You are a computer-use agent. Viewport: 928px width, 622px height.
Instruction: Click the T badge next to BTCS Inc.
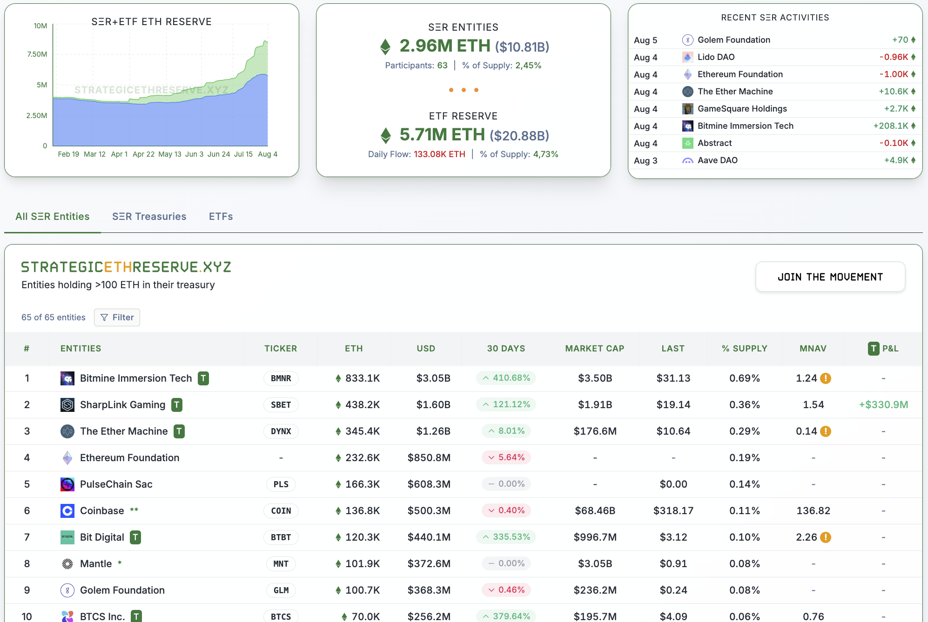[136, 616]
